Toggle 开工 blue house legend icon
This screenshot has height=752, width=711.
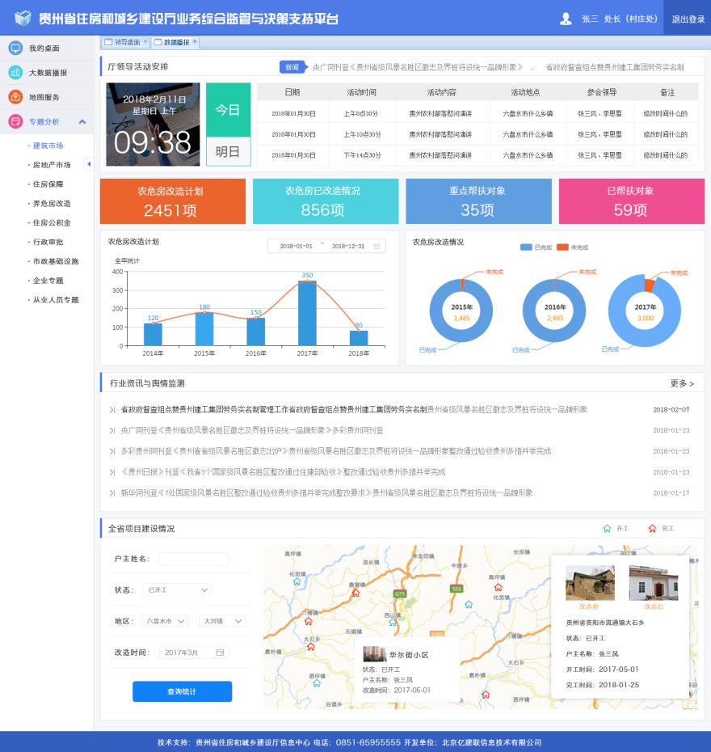(607, 528)
